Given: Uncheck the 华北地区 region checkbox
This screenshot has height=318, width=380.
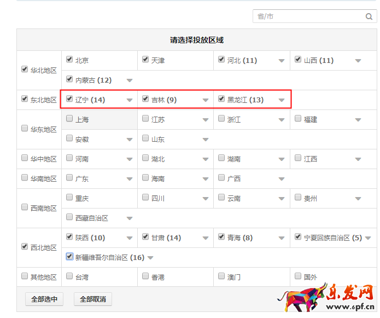Looking at the screenshot, I should tap(25, 70).
